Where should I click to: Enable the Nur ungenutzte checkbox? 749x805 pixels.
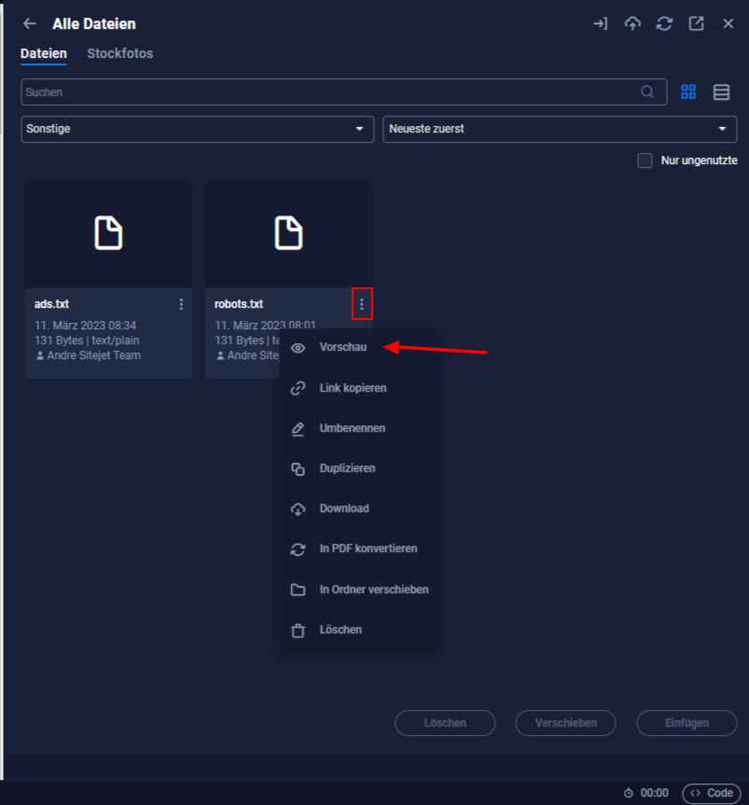[x=645, y=160]
